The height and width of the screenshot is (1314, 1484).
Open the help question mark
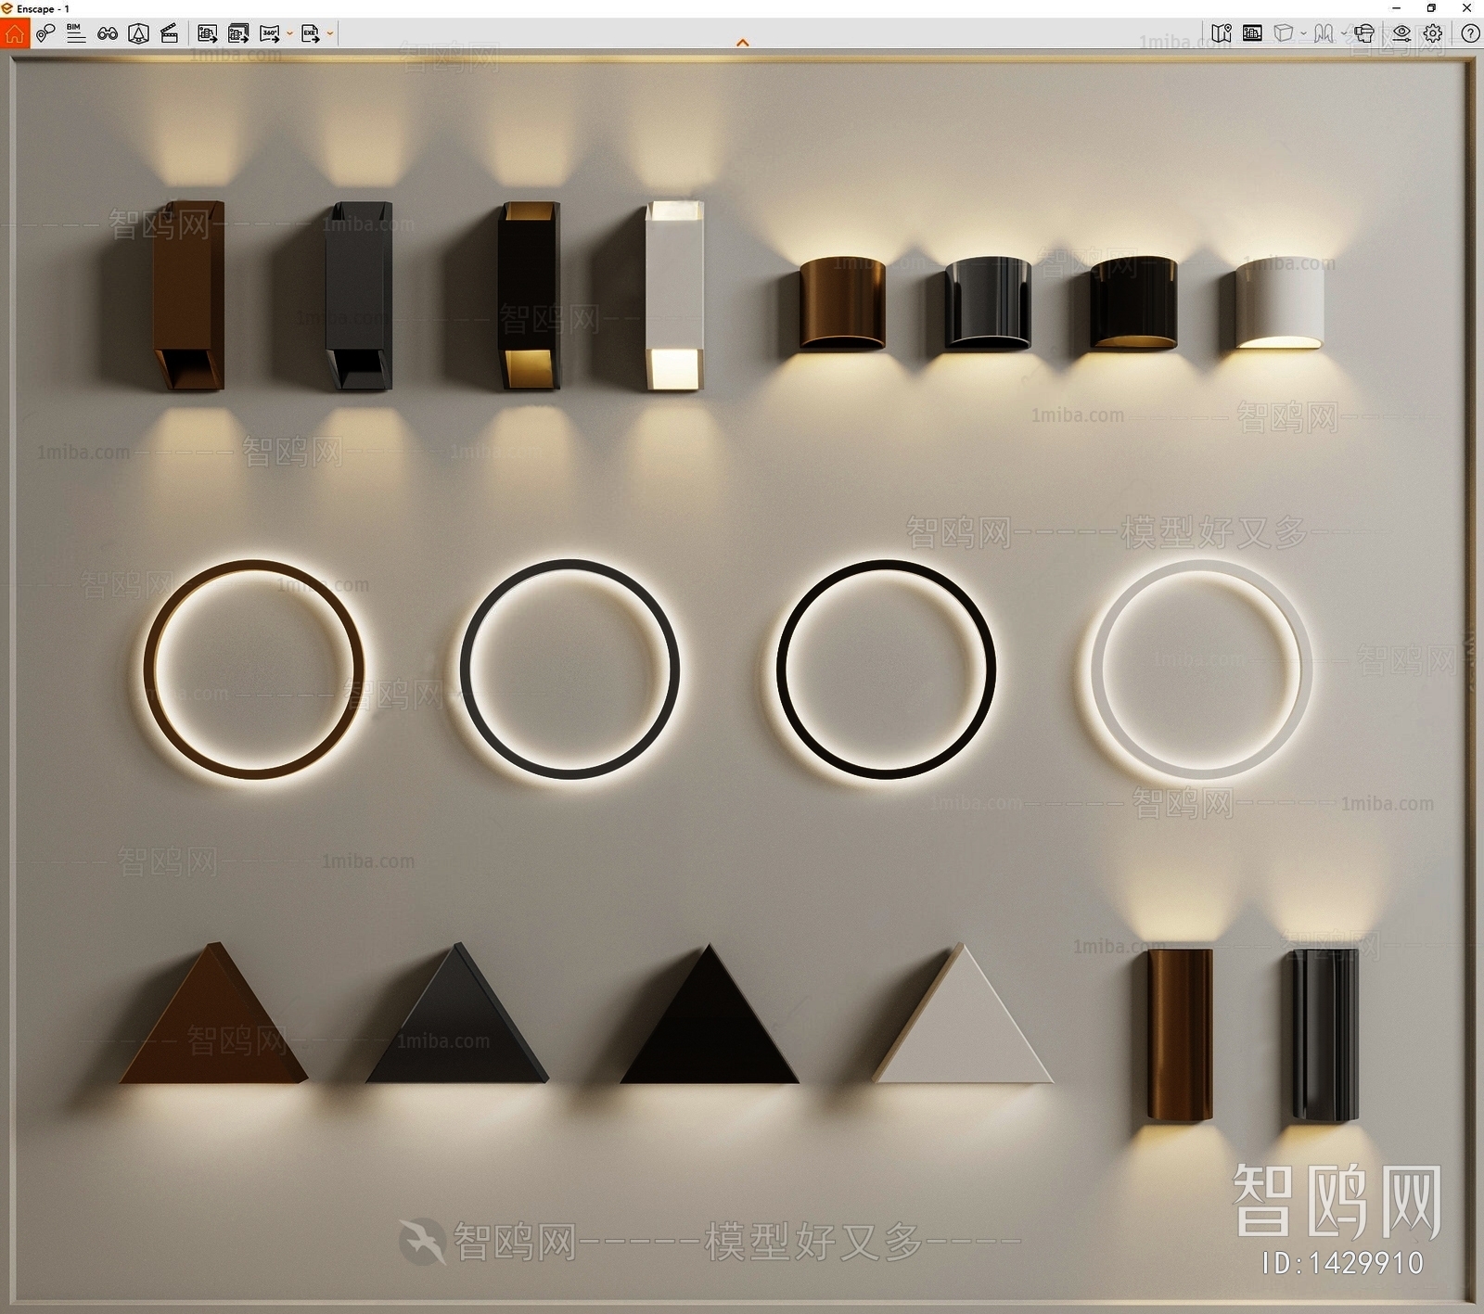point(1470,34)
